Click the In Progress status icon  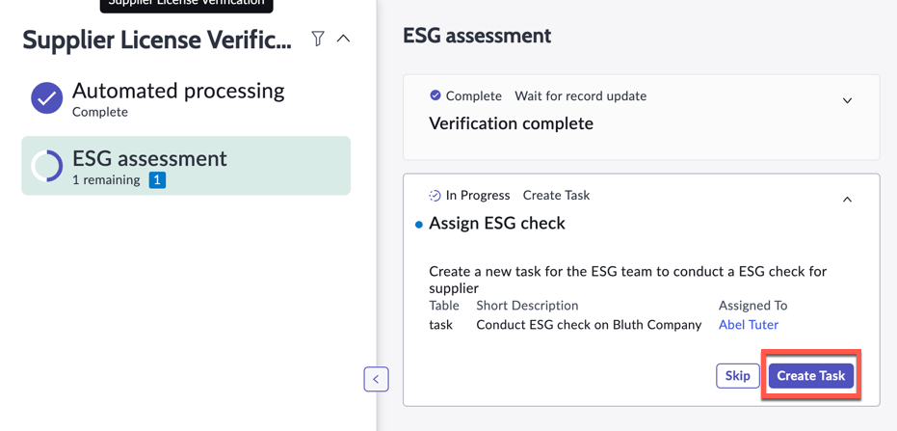click(x=435, y=196)
